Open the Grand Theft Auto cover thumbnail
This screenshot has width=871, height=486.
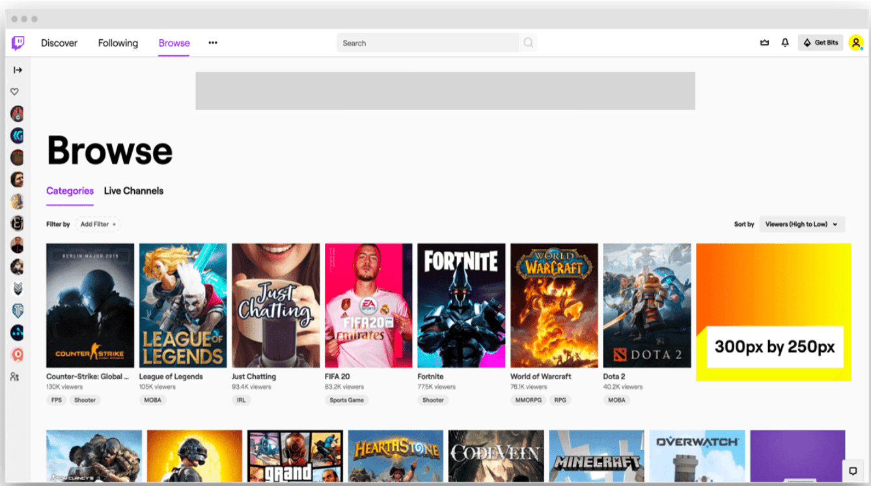tap(296, 456)
